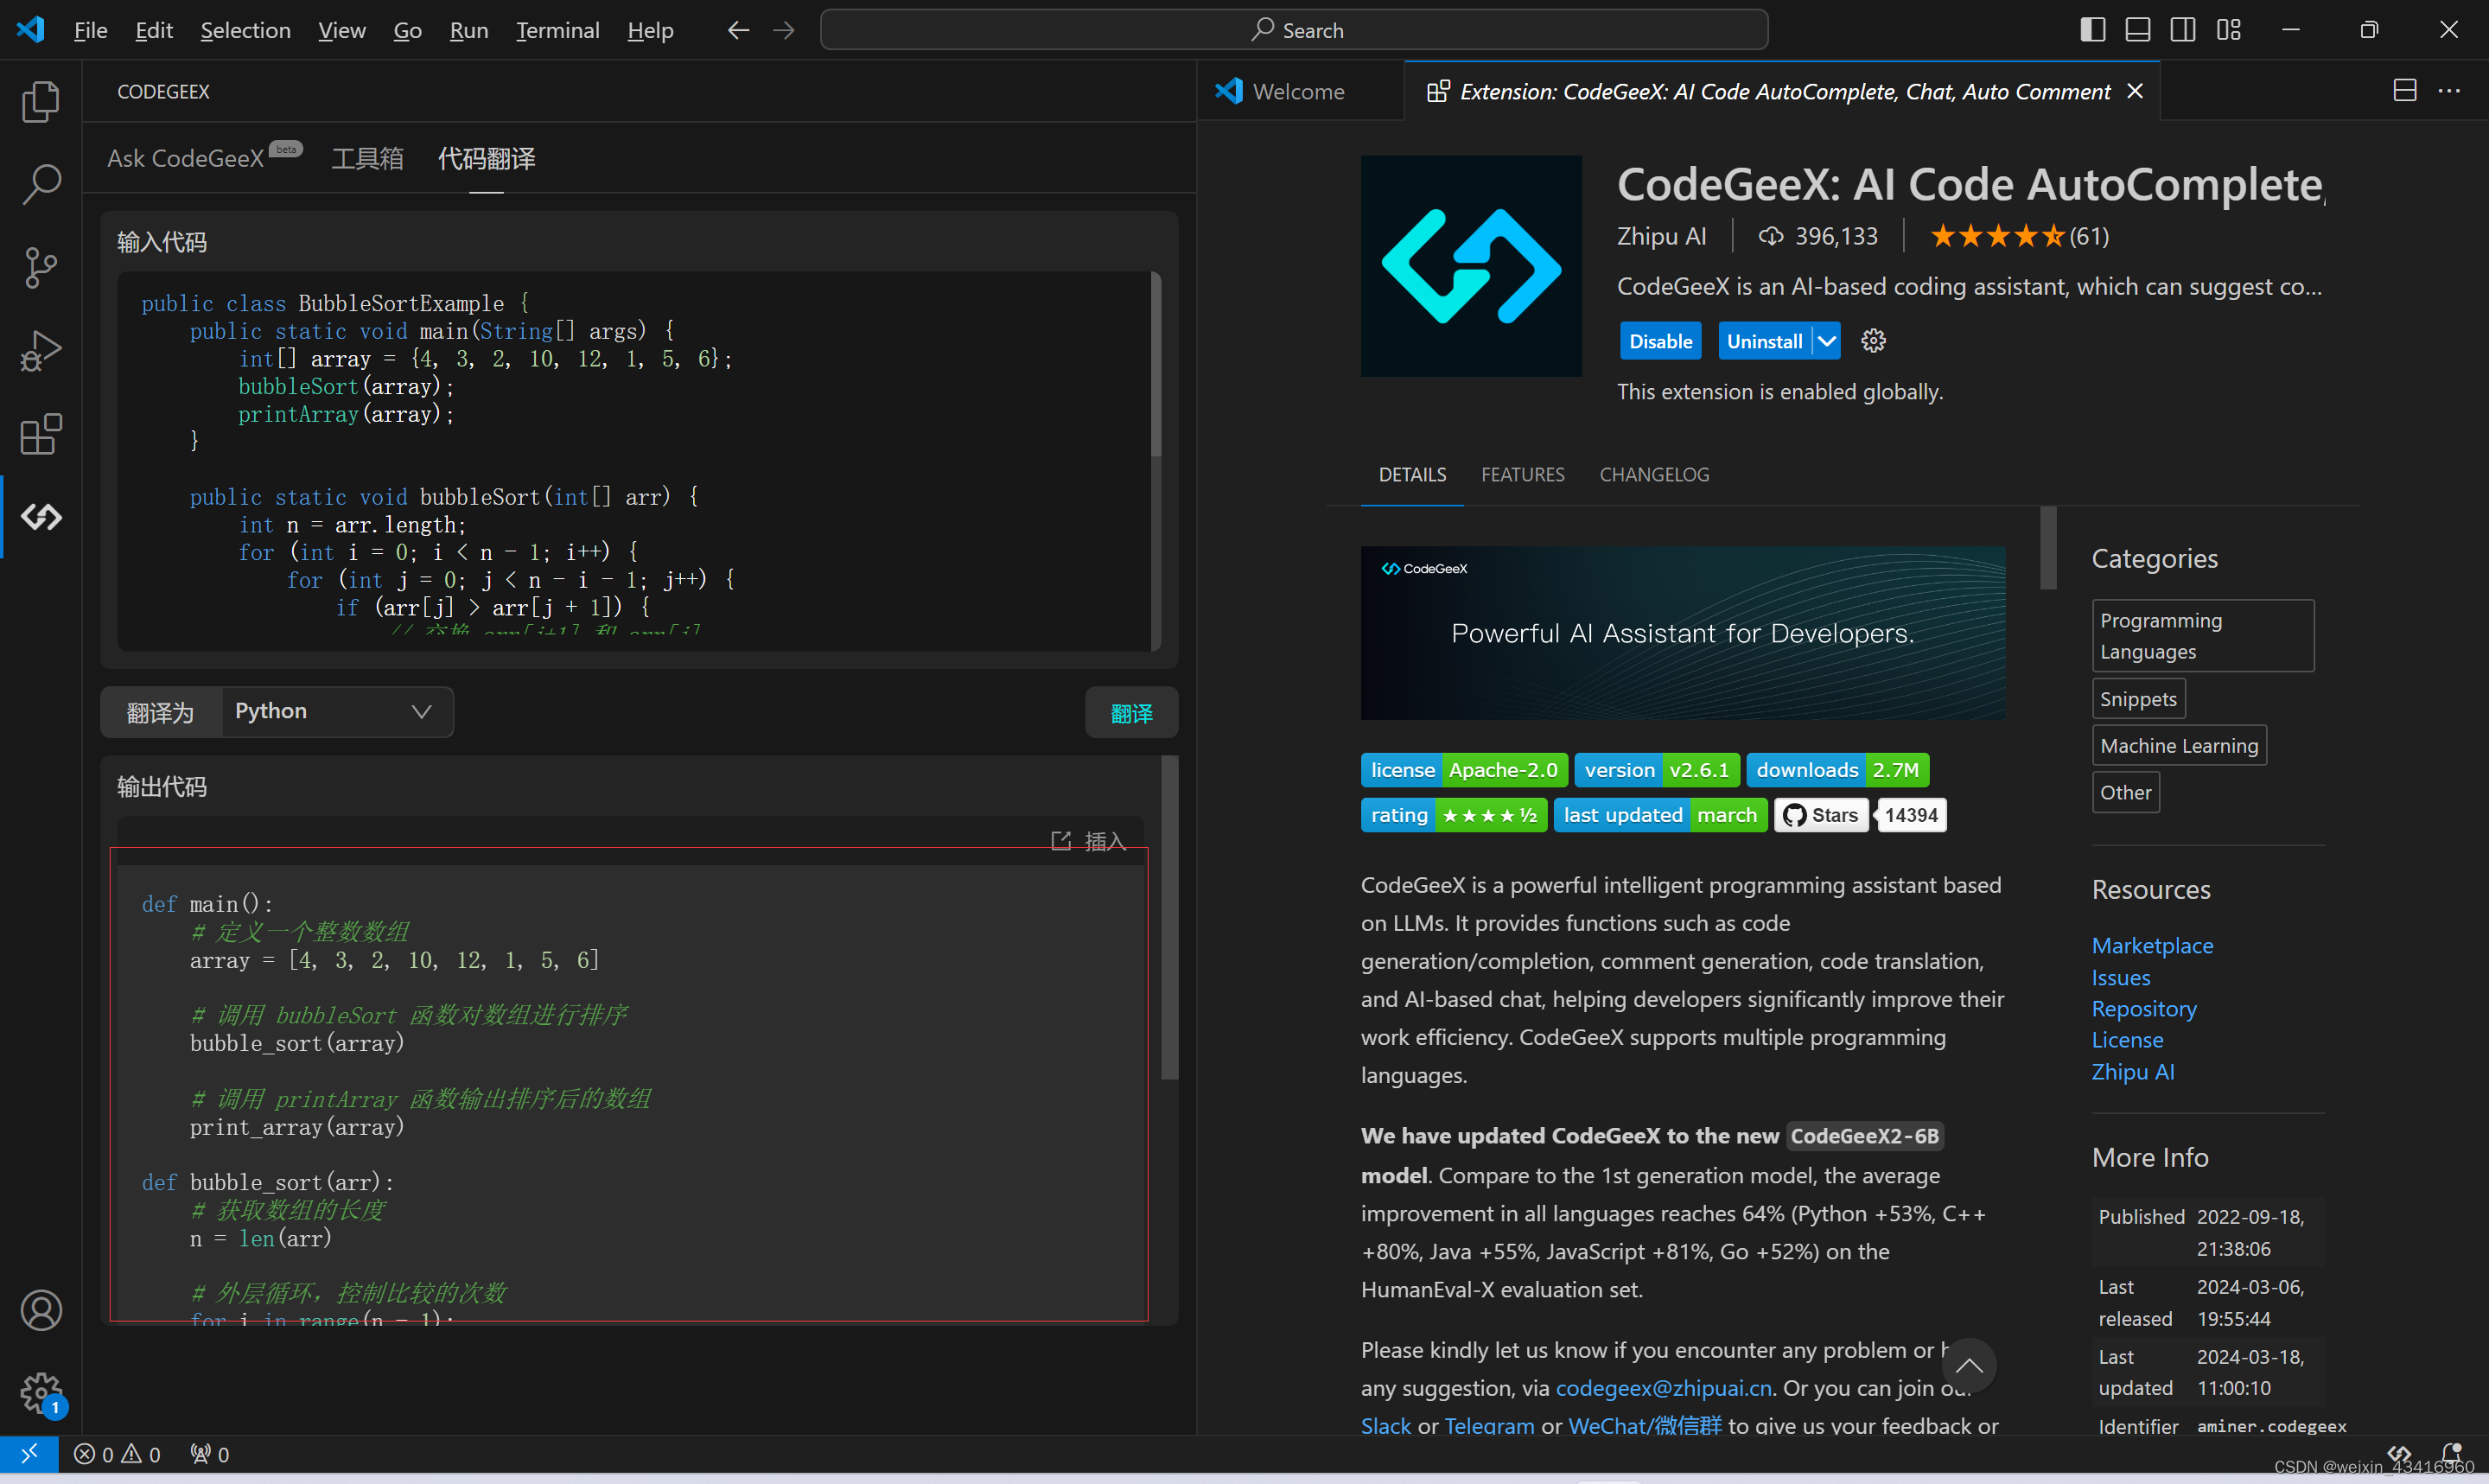The height and width of the screenshot is (1484, 2489).
Task: Open the Repository resource link
Action: [2144, 1008]
